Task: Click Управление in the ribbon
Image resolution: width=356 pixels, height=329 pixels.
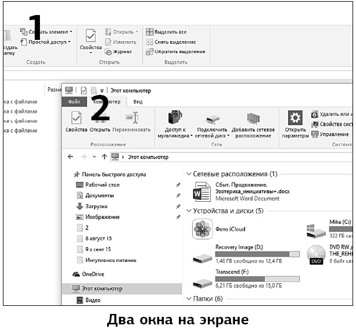Action: pyautogui.click(x=330, y=134)
